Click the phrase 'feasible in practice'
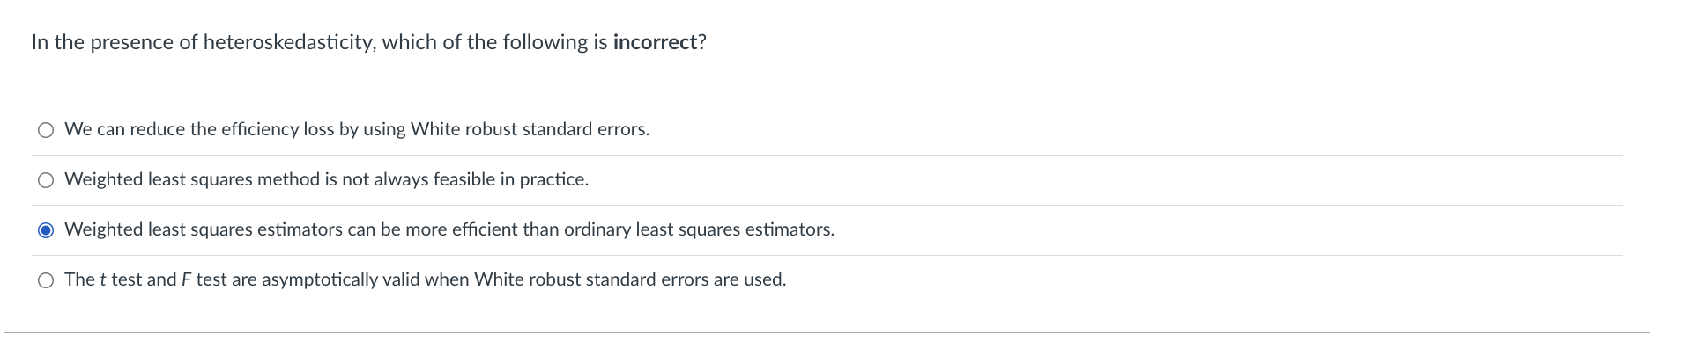Viewport: 1706px width, 341px height. [511, 179]
